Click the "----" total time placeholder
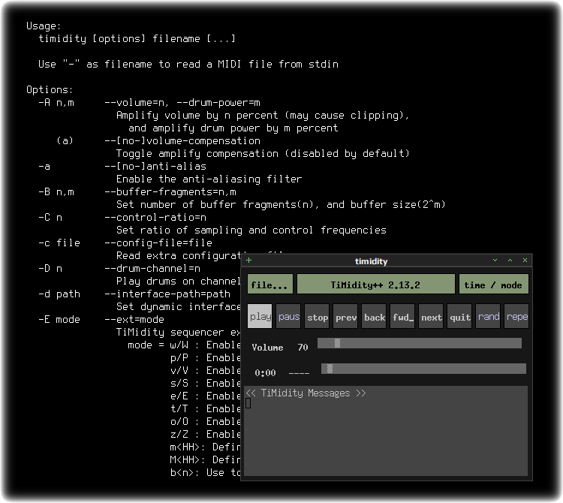563x503 pixels. (x=299, y=373)
